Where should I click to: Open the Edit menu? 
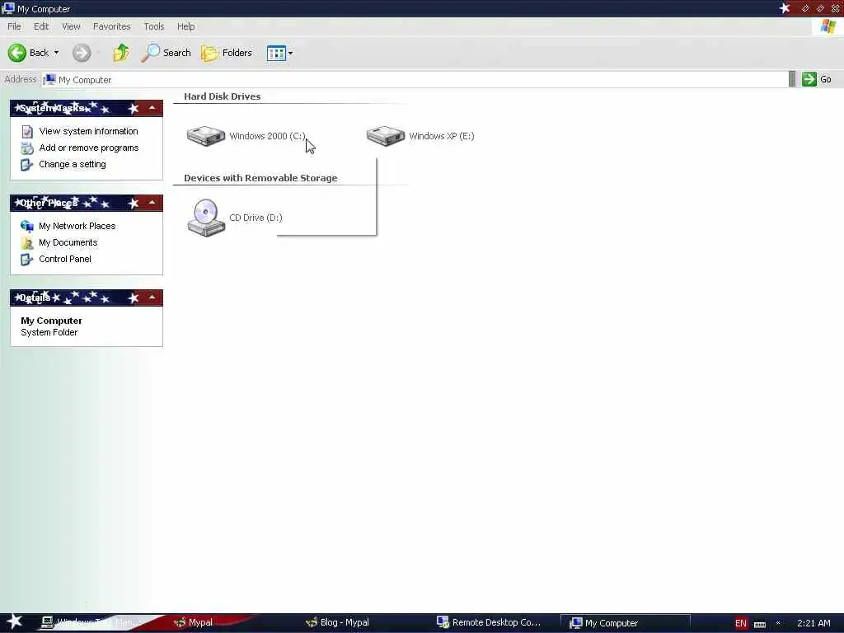pos(41,26)
